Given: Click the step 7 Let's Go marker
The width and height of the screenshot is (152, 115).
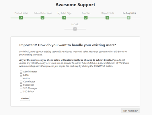Looking at the screenshot, I should tap(75, 29).
